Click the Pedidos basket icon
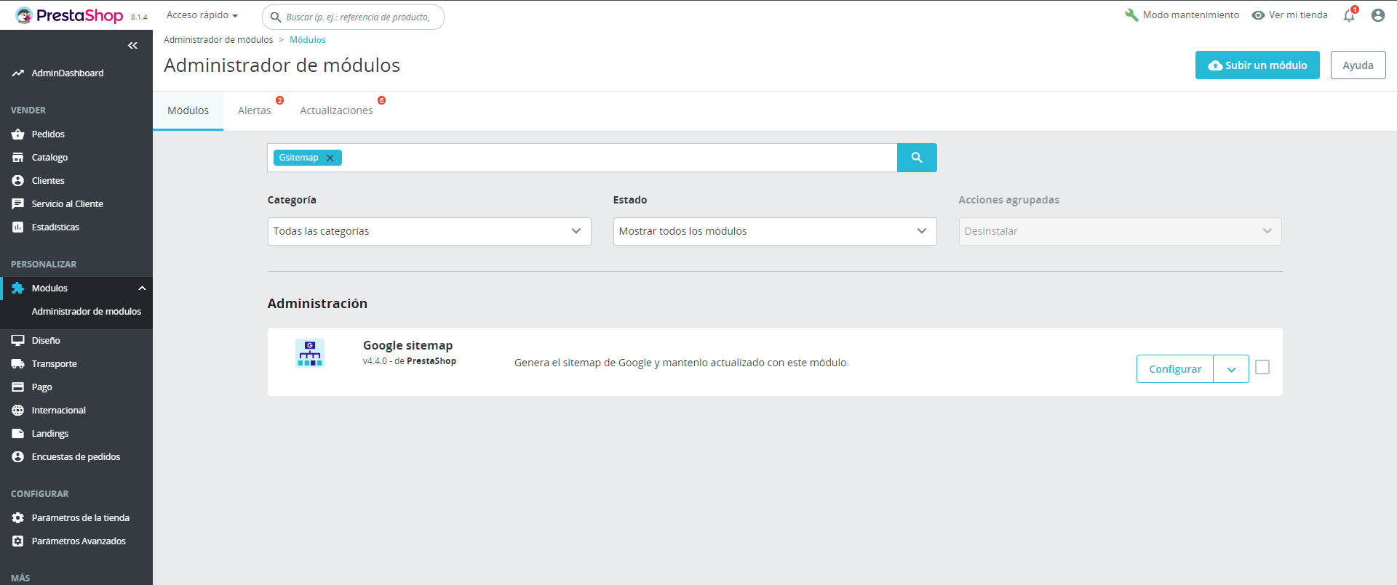 (x=18, y=134)
